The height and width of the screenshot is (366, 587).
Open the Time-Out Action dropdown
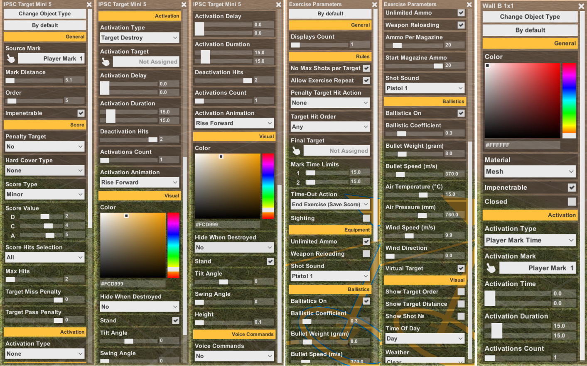pos(330,204)
